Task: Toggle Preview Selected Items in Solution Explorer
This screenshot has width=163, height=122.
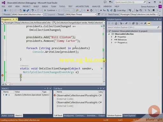Action: [x=149, y=24]
